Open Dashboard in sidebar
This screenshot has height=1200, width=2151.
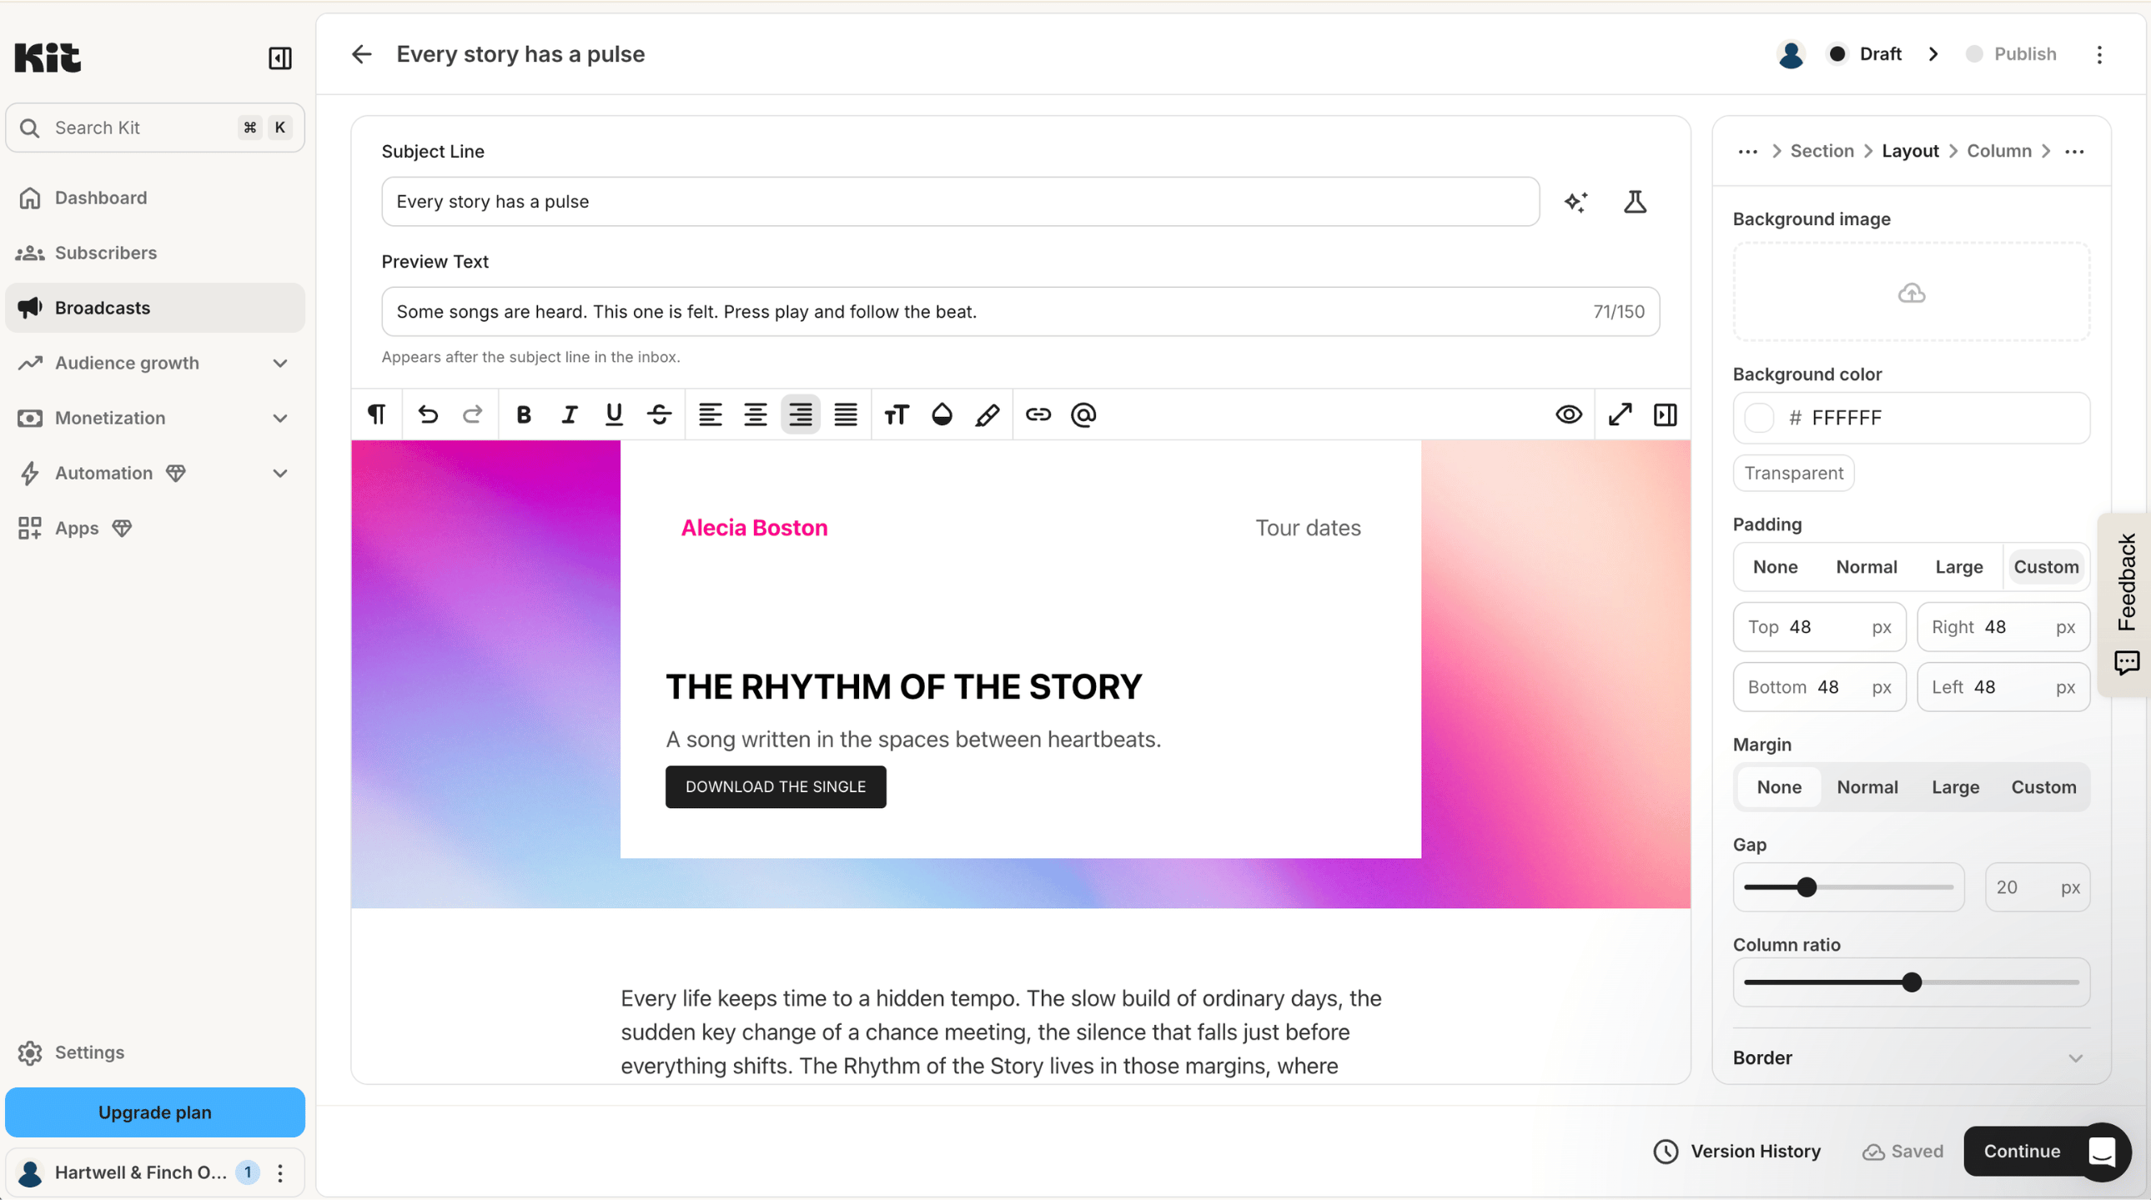tap(155, 198)
